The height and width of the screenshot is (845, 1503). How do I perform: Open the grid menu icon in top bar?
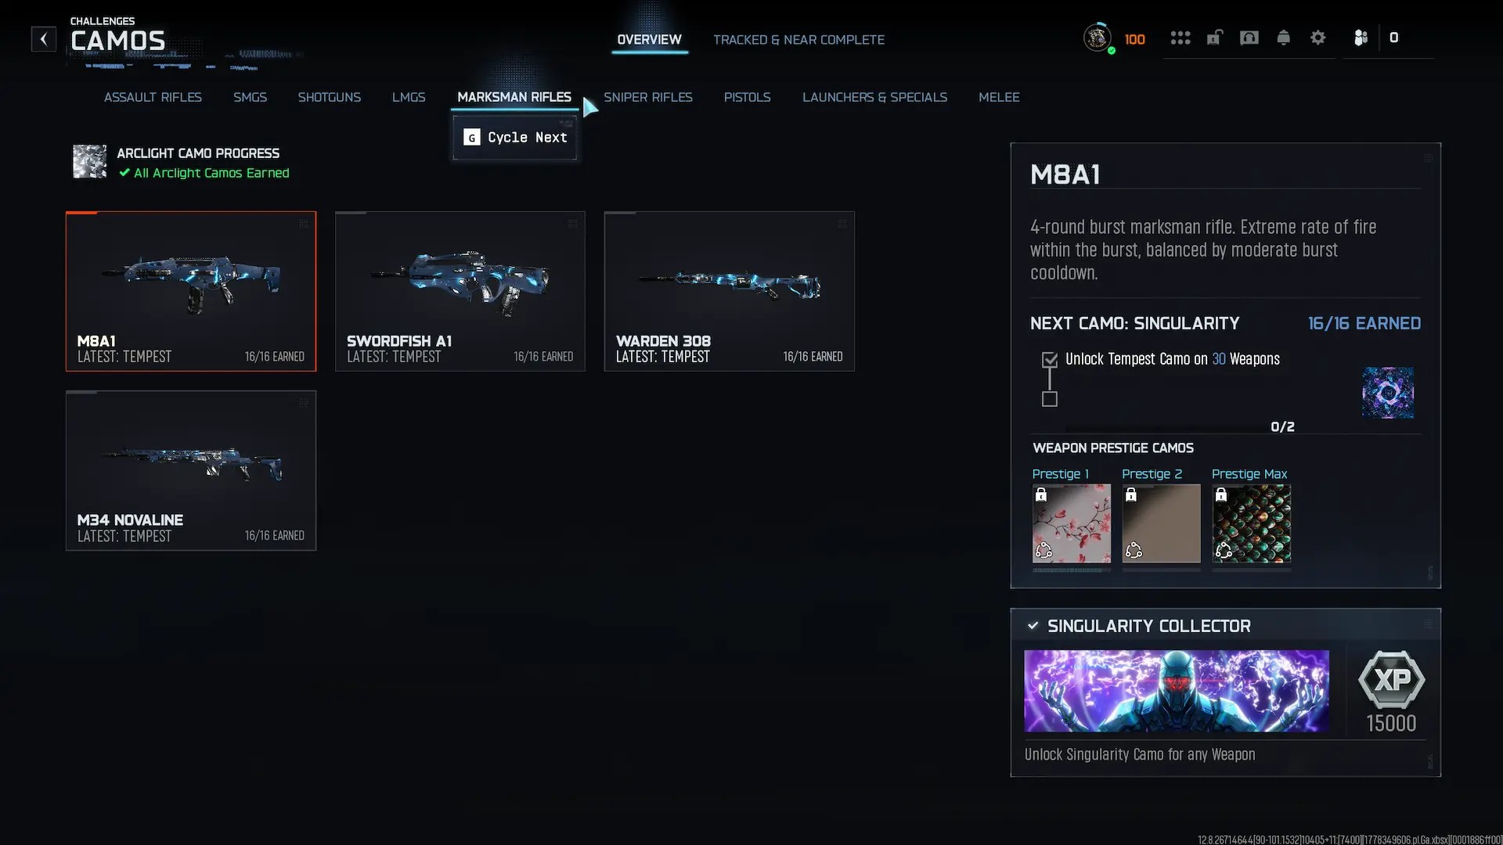coord(1180,38)
